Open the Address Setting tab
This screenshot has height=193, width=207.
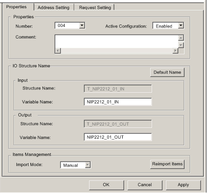pyautogui.click(x=54, y=7)
